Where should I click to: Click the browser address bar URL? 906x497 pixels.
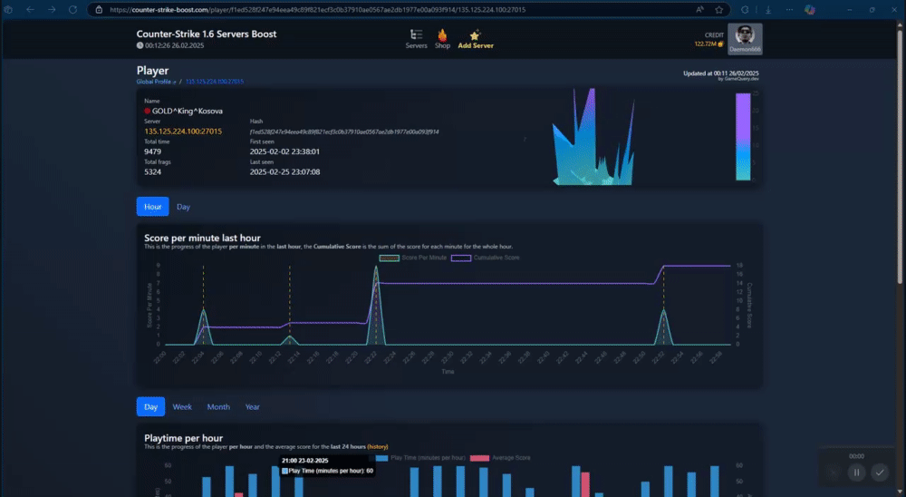click(318, 10)
